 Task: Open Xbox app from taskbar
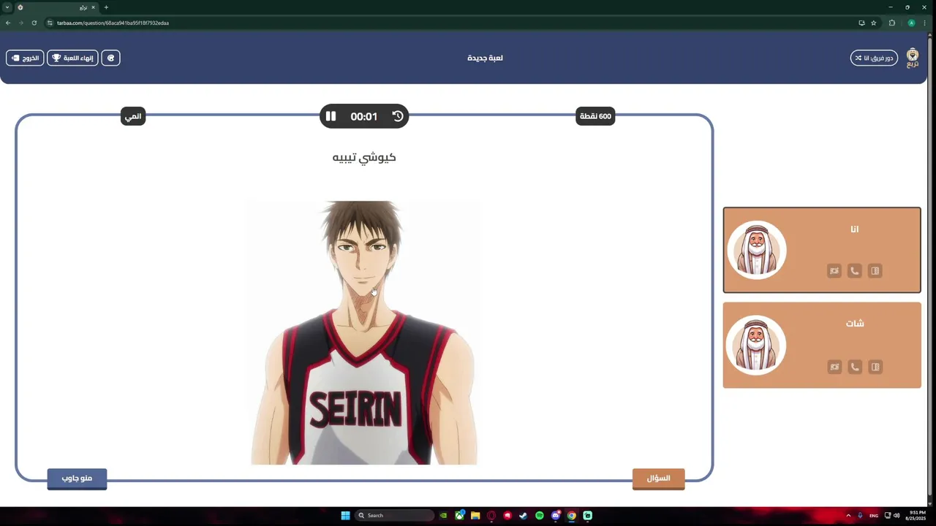point(459,515)
